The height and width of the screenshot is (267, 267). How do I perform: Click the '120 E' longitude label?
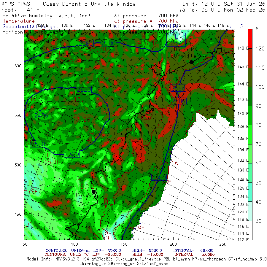(x=243, y=212)
